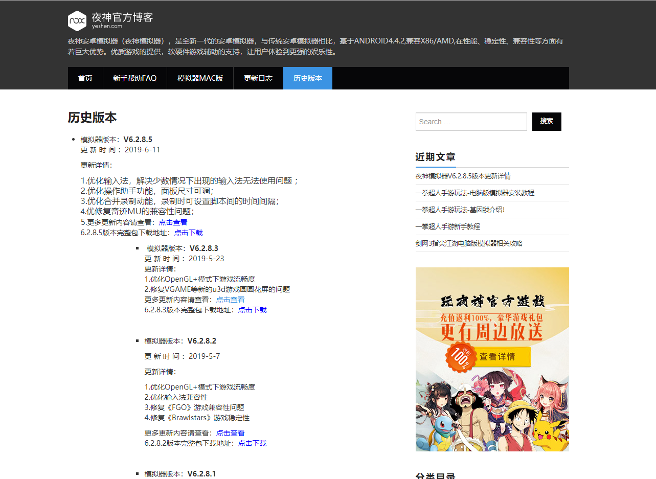Click line 1.优化输入法 in 6.2.8.5 notes
The height and width of the screenshot is (479, 656).
[190, 180]
